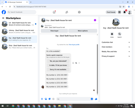This screenshot has height=108, width=135.
Task: Send quick response 'Sorry, it's not available.'
Action: [58, 69]
